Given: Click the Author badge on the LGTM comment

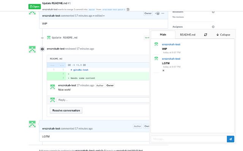Looking at the screenshot, I should [137, 126].
